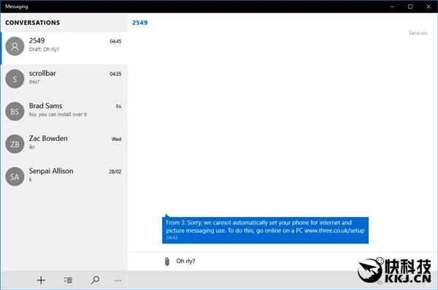Open the select conversations list icon
This screenshot has height=290, width=438.
point(68,280)
